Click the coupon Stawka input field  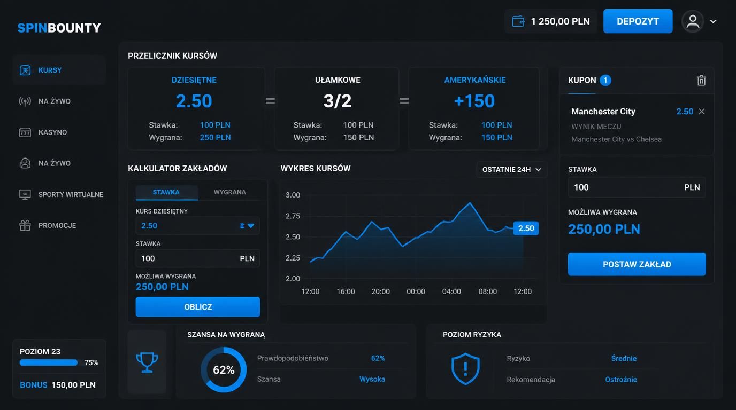click(x=637, y=187)
